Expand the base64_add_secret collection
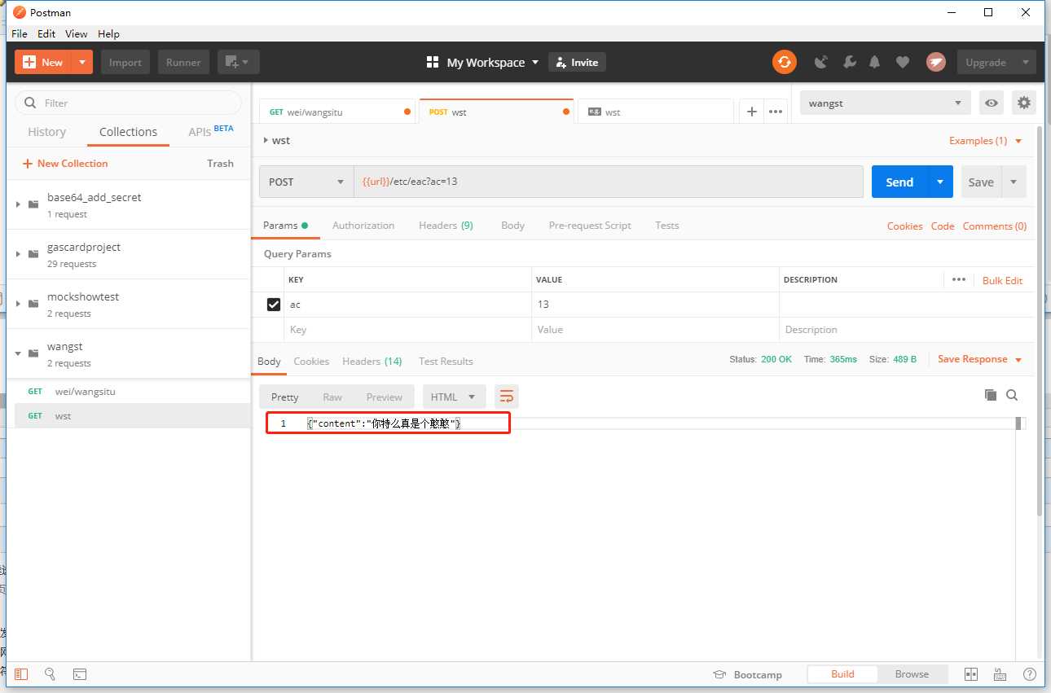The image size is (1051, 693). (18, 204)
